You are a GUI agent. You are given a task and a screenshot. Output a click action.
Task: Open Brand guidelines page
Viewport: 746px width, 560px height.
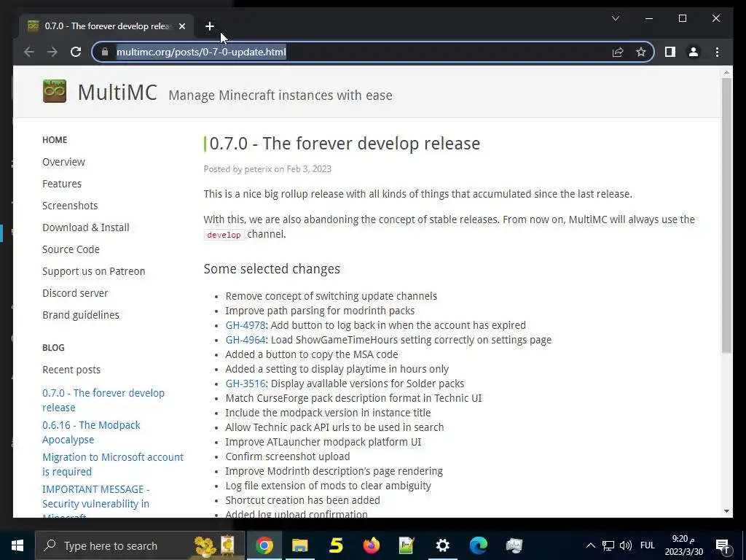tap(81, 315)
